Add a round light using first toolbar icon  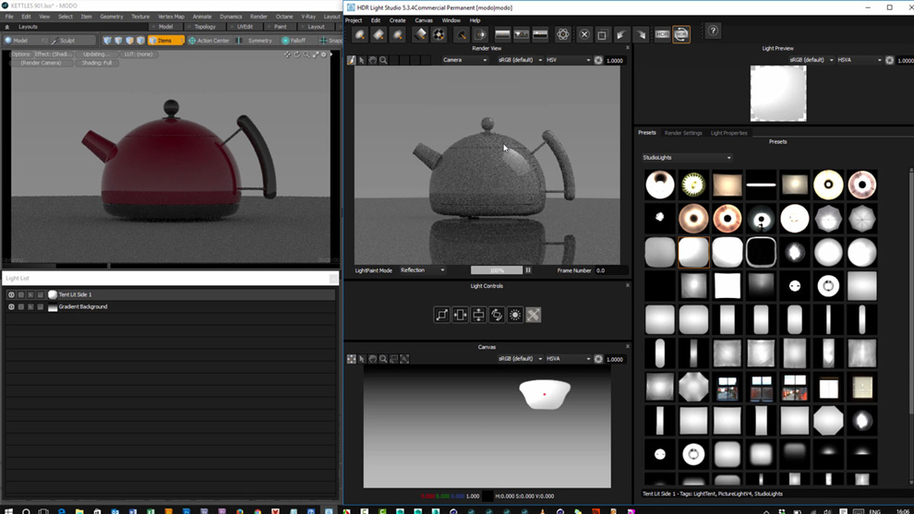tap(360, 35)
